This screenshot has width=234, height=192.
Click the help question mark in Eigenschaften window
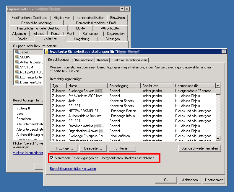point(122,9)
